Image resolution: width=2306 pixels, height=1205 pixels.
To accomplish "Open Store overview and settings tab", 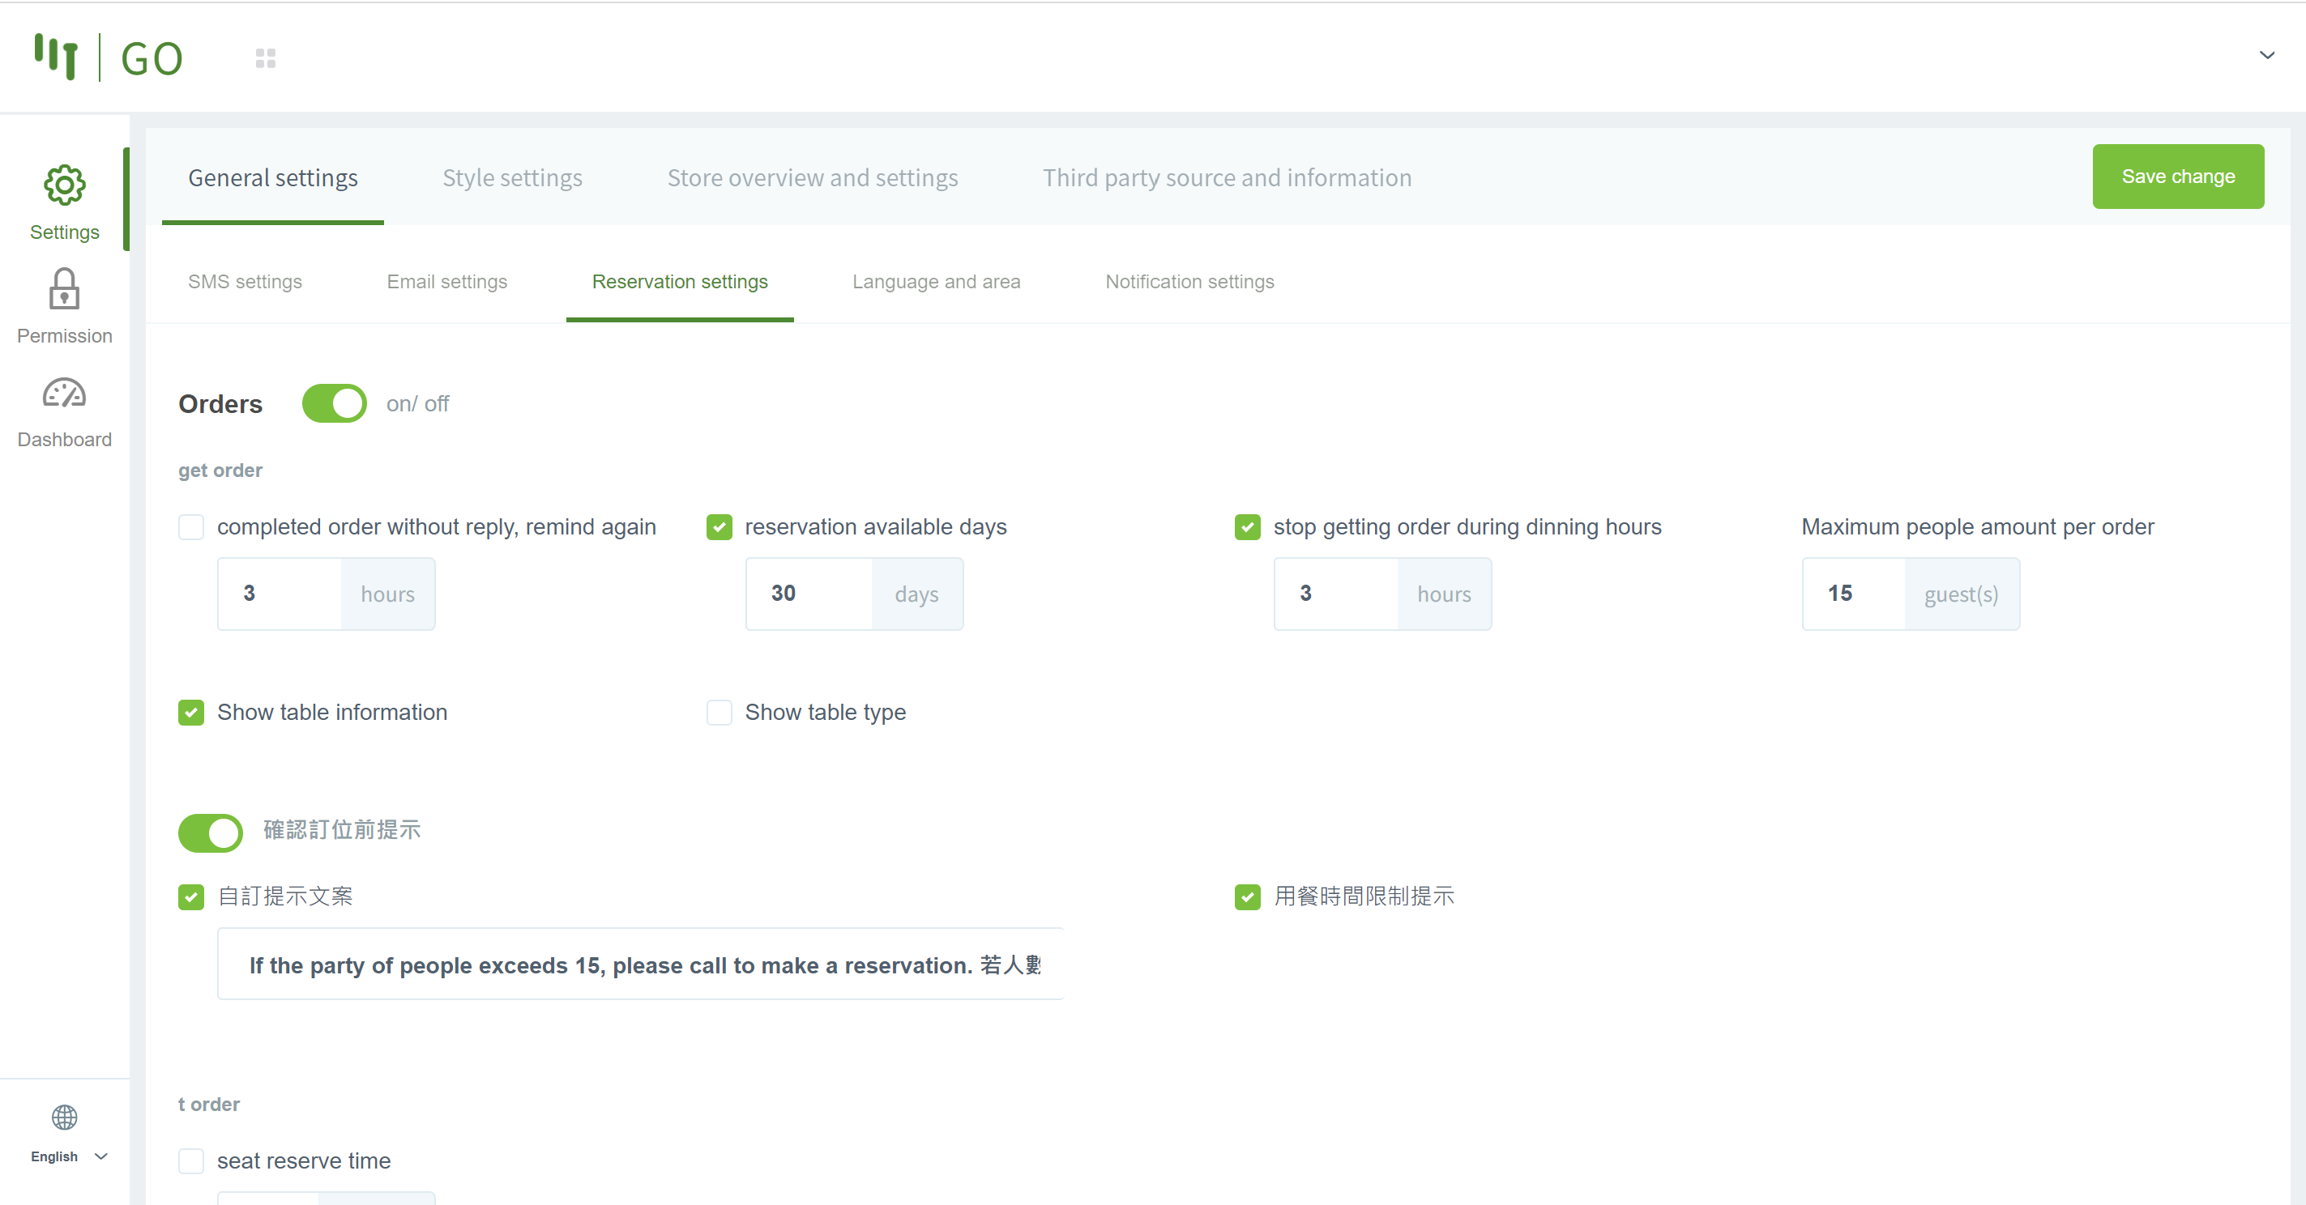I will pyautogui.click(x=812, y=178).
